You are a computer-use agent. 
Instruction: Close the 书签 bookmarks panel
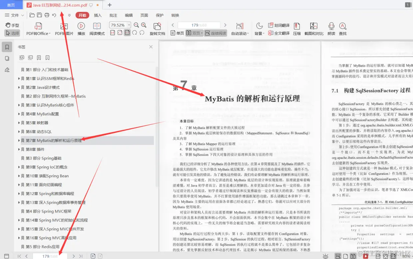click(151, 47)
